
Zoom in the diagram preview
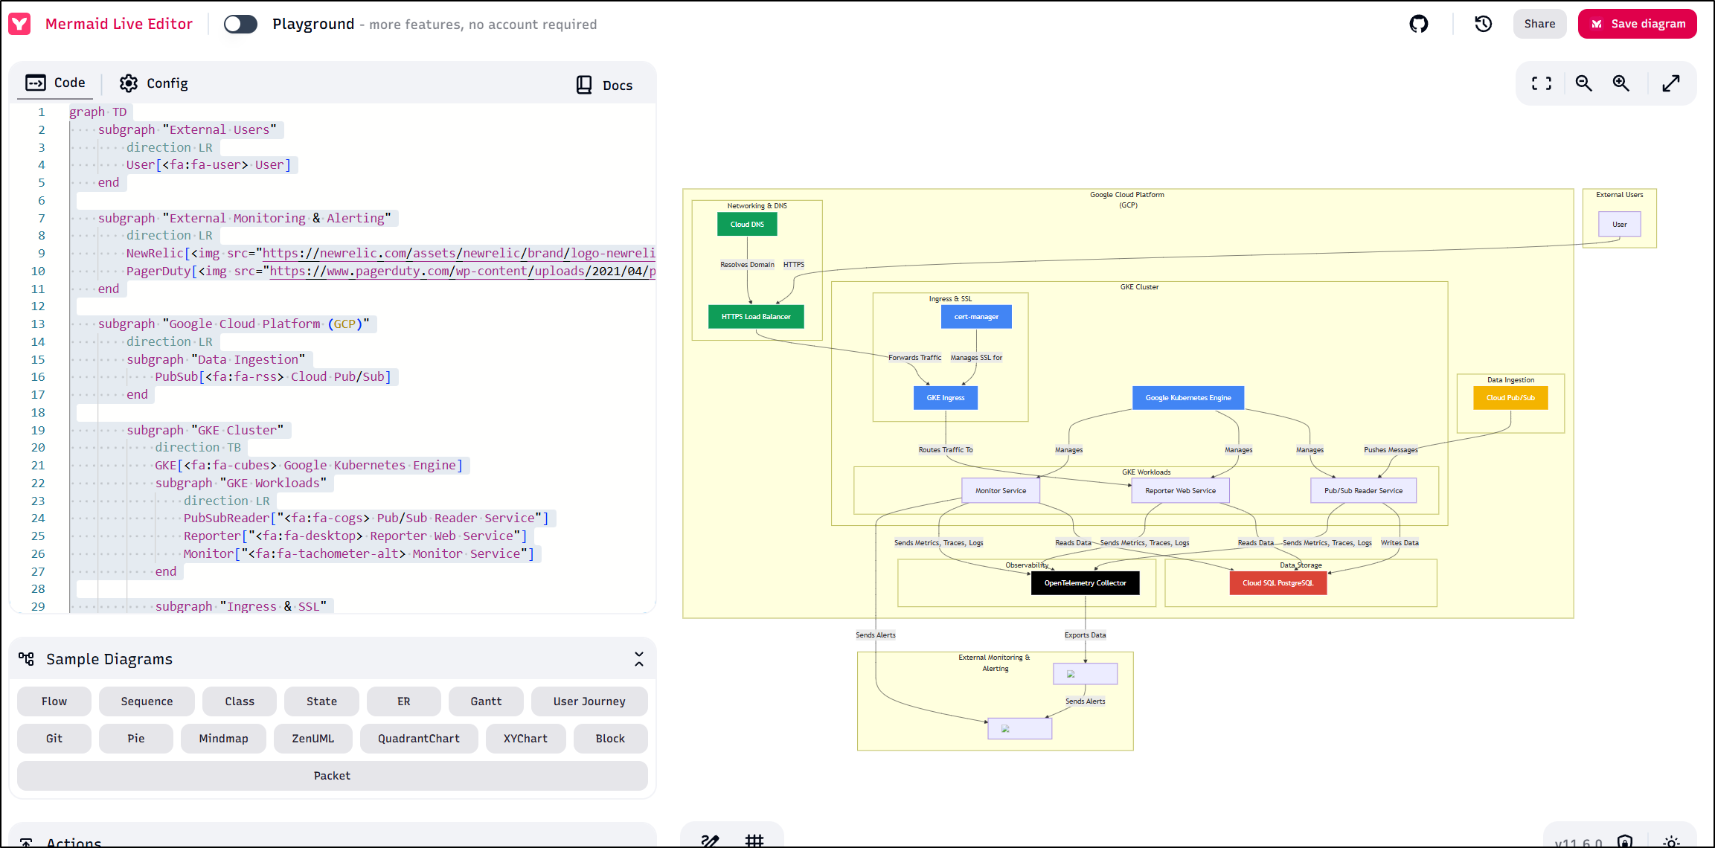point(1621,83)
